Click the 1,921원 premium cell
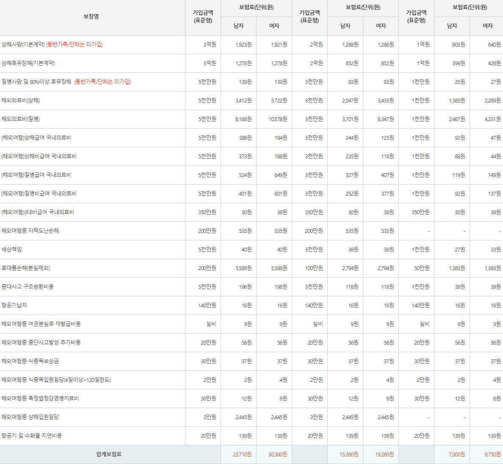503x464 pixels. coord(279,44)
